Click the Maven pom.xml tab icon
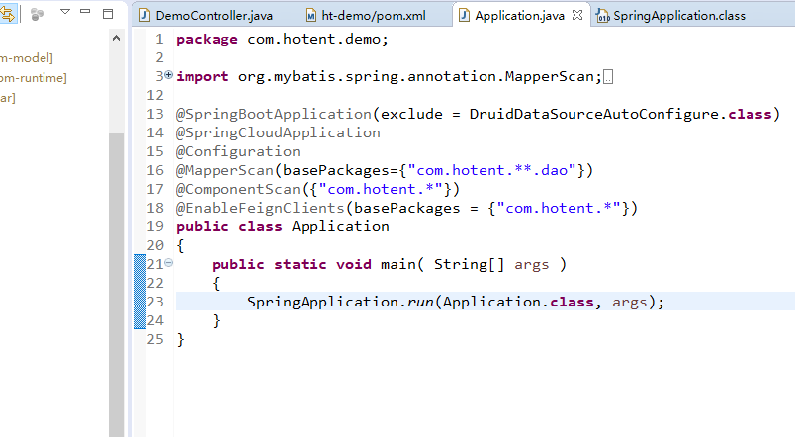The image size is (795, 437). pos(310,16)
